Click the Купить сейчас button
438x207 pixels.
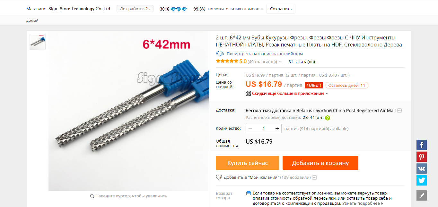coord(248,163)
